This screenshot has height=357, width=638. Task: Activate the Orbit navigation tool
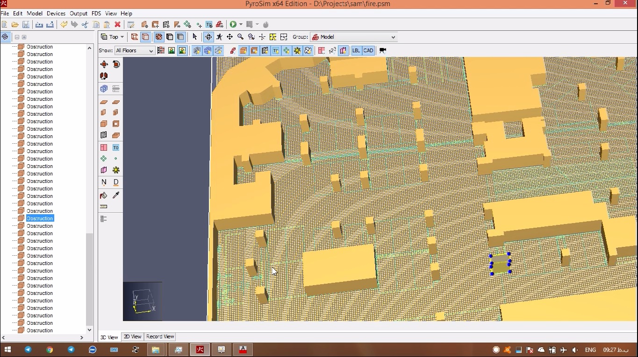tap(208, 37)
